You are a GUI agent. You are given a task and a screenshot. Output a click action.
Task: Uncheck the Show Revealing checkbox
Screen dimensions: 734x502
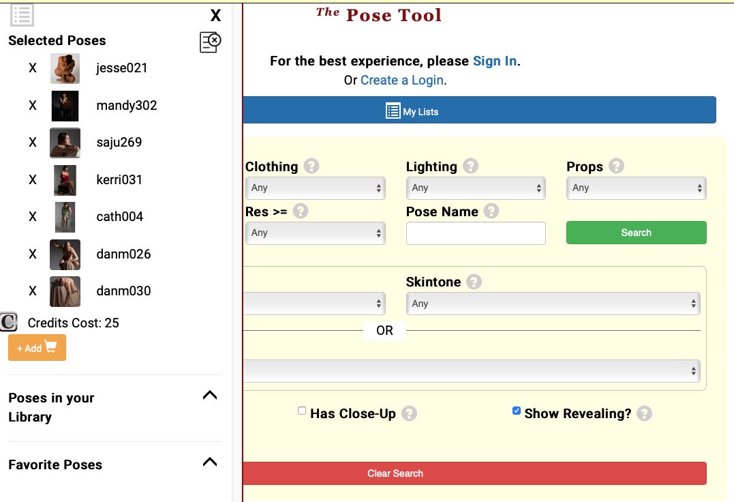click(x=517, y=411)
